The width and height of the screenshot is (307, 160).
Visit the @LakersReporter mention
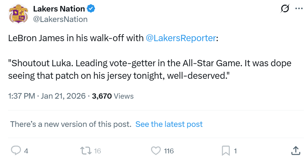(180, 38)
